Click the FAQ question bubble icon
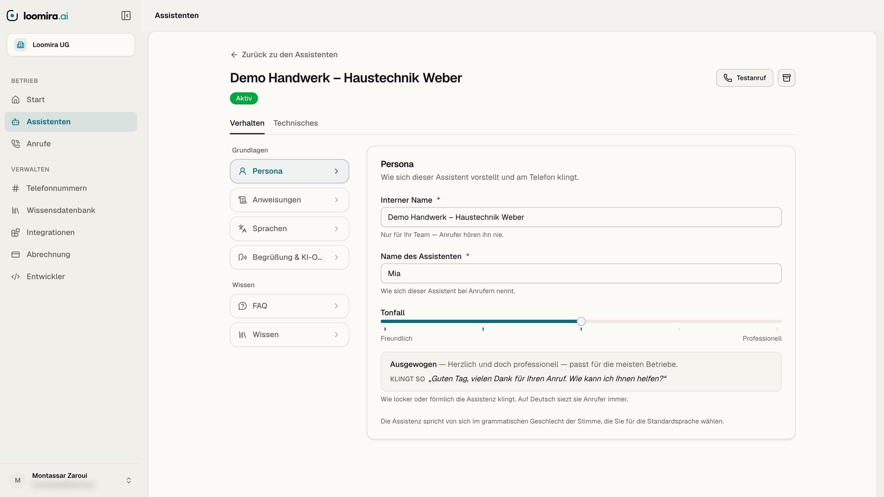This screenshot has width=884, height=497. click(x=243, y=306)
